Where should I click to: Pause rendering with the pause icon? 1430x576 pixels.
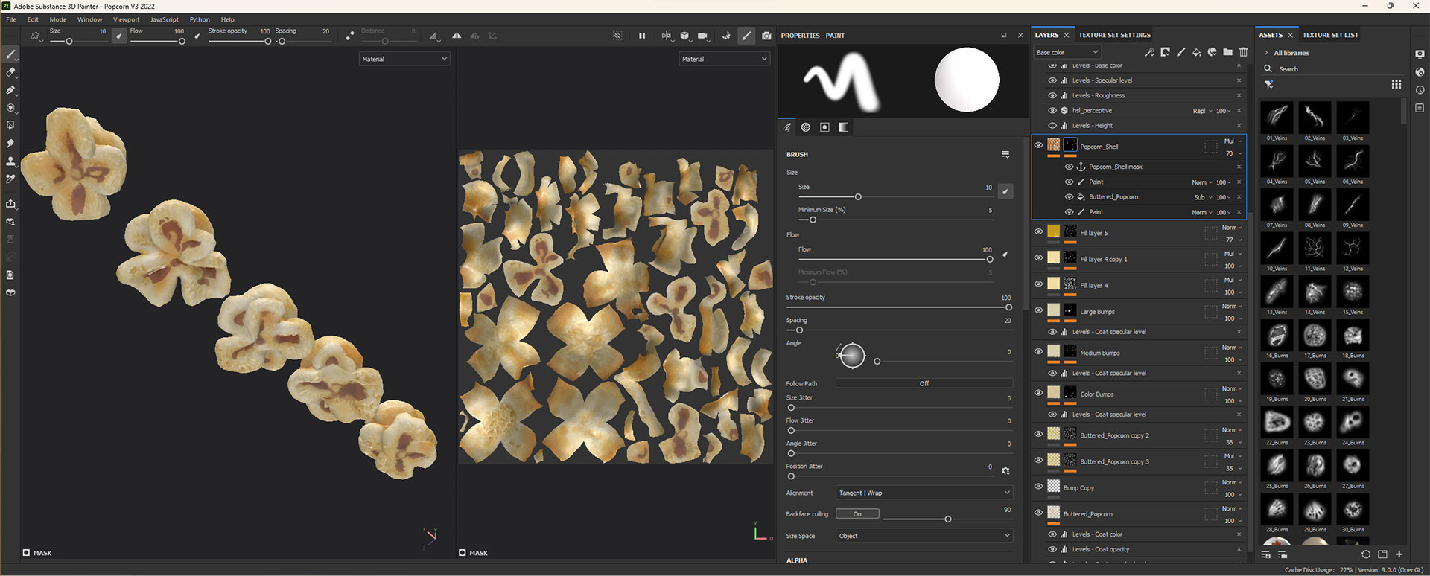[x=642, y=36]
